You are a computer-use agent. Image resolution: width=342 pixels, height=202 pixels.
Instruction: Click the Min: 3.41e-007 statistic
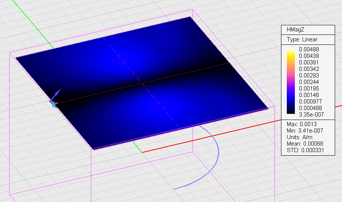[x=305, y=131]
